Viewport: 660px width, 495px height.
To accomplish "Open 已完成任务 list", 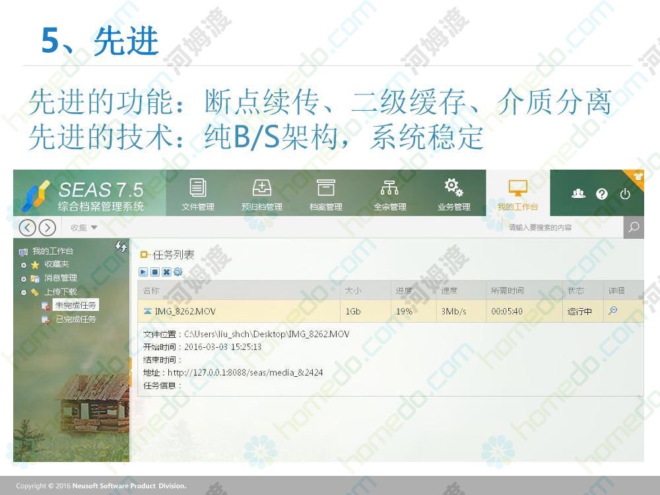I will pos(76,319).
